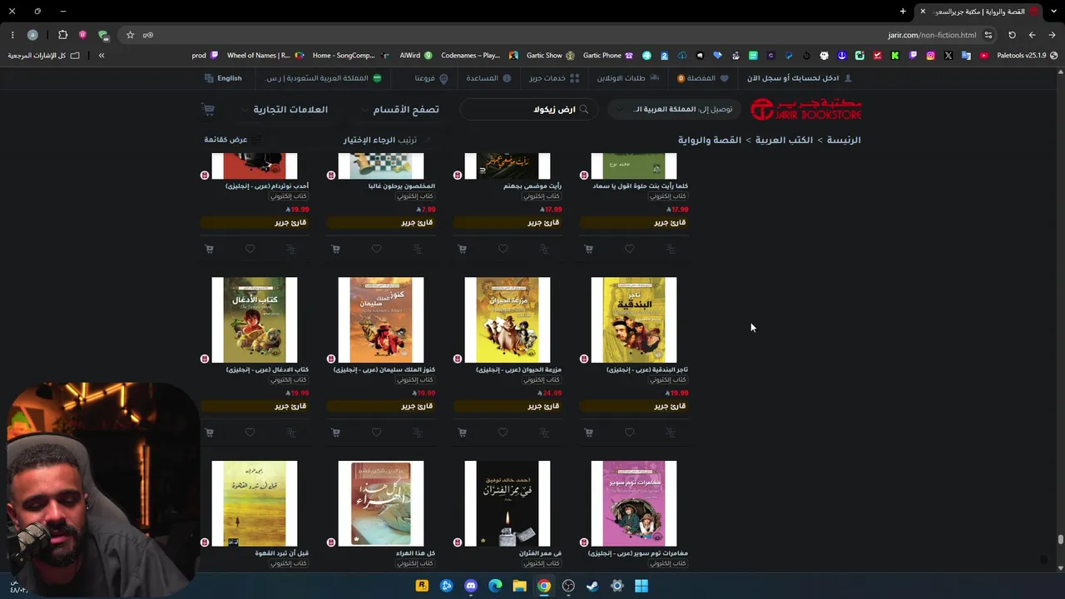
Task: Switch site language to English
Action: click(223, 78)
